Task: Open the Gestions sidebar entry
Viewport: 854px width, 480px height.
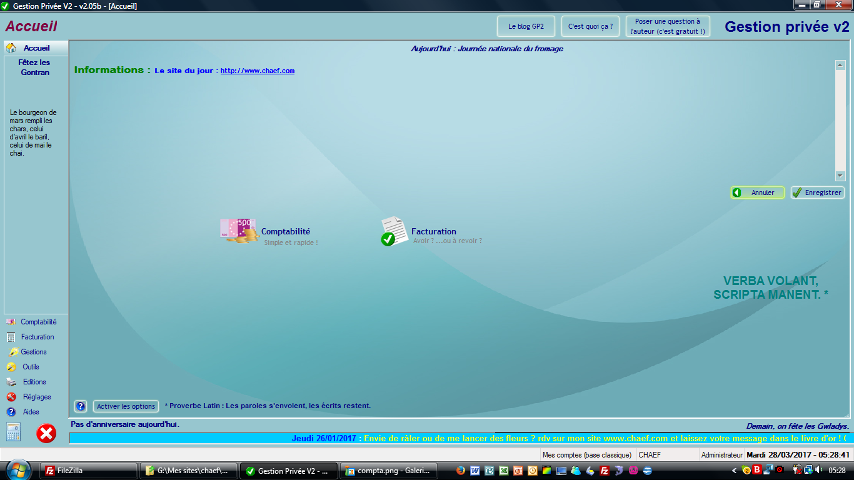Action: [x=33, y=352]
